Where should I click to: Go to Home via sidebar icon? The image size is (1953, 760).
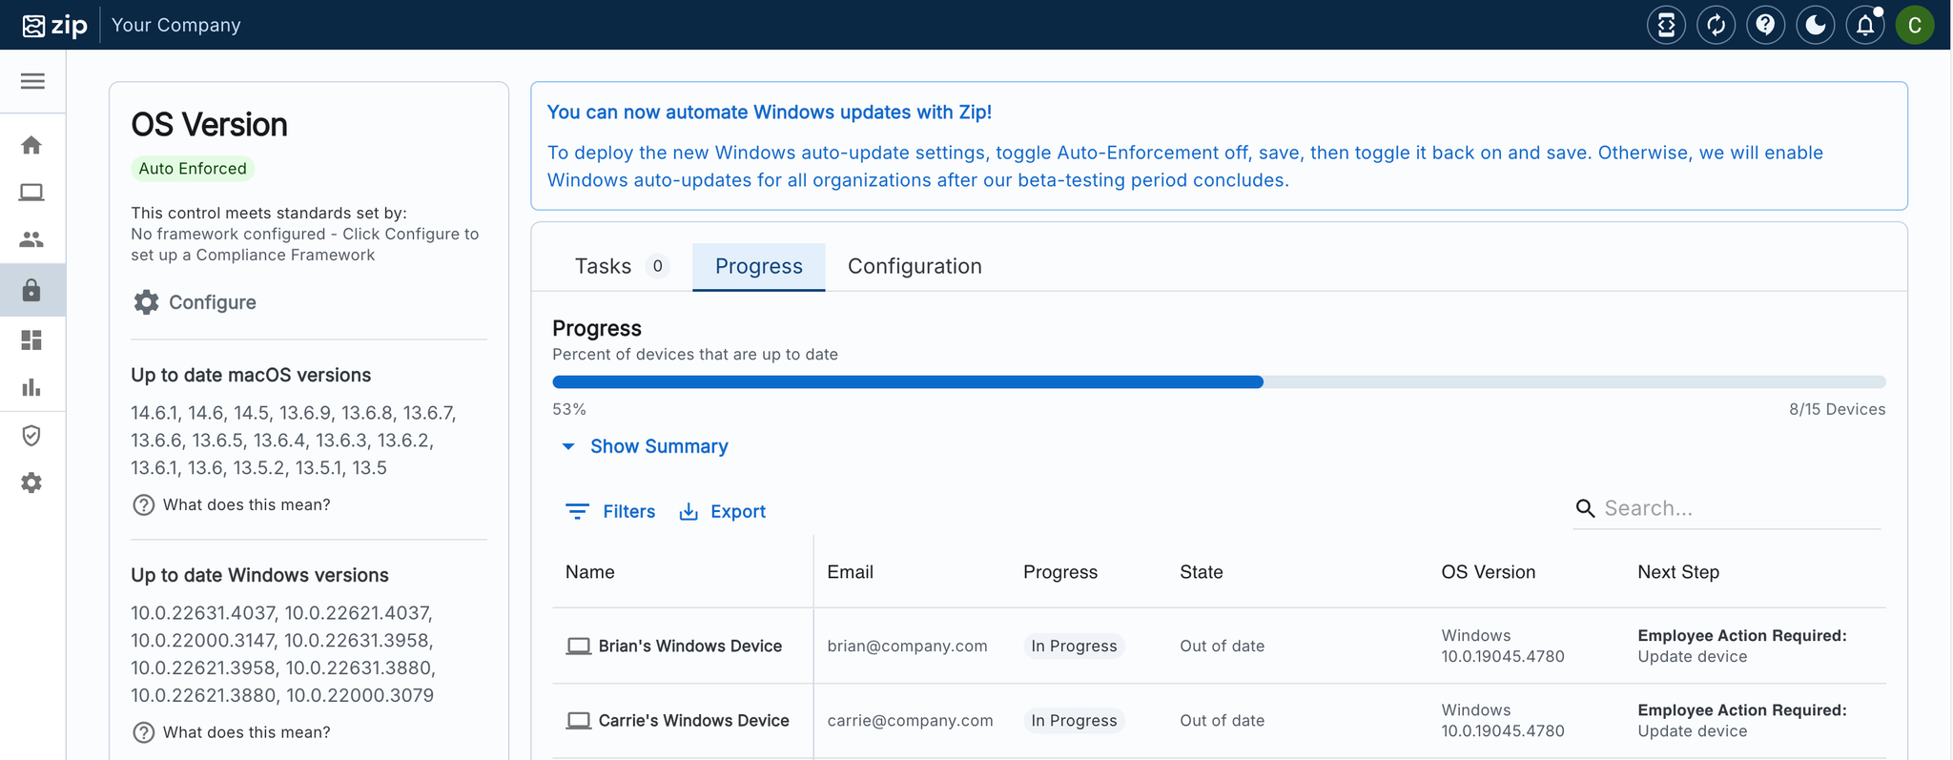click(x=31, y=145)
